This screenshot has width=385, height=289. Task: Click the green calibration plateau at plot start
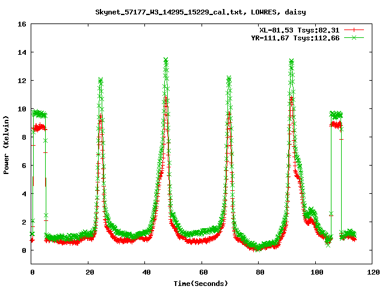38,113
